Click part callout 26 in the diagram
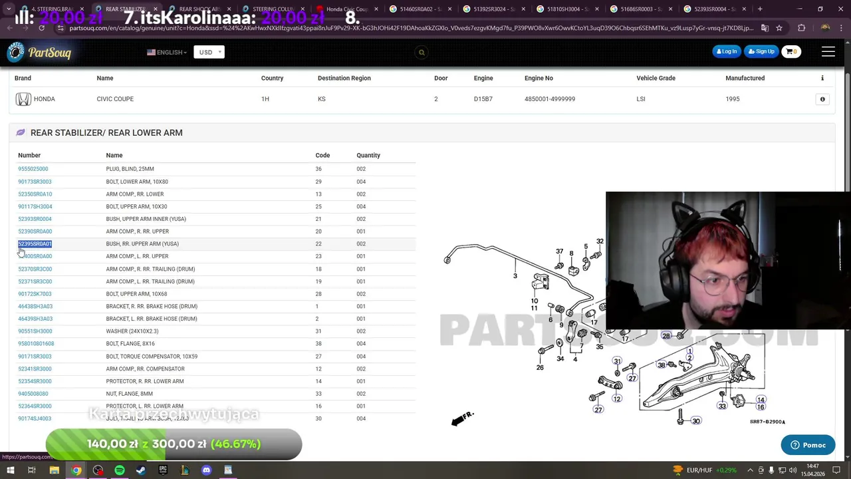The image size is (851, 479). [540, 367]
